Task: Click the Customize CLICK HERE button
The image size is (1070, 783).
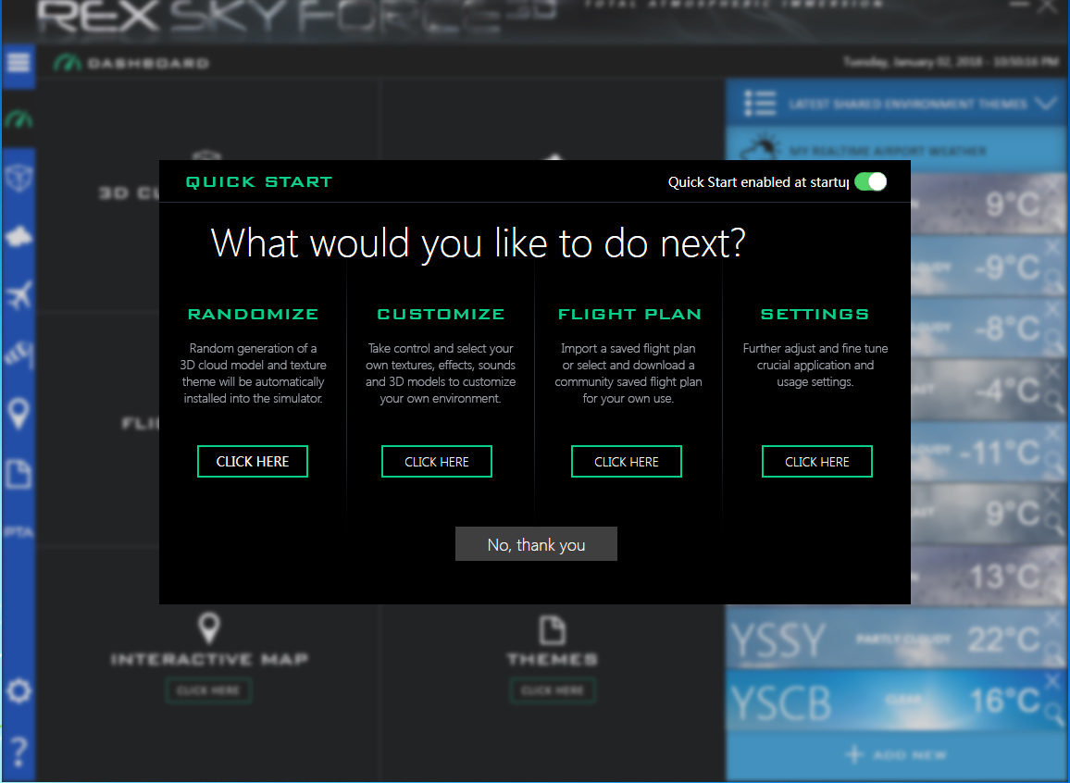Action: coord(437,462)
